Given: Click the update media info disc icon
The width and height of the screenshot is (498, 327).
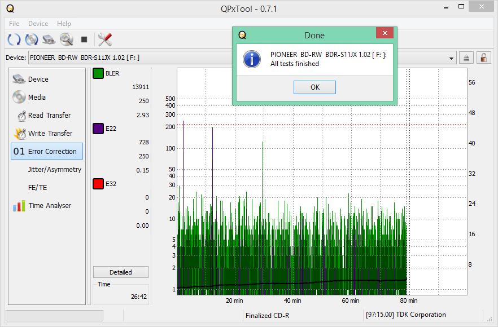Looking at the screenshot, I should tap(32, 39).
